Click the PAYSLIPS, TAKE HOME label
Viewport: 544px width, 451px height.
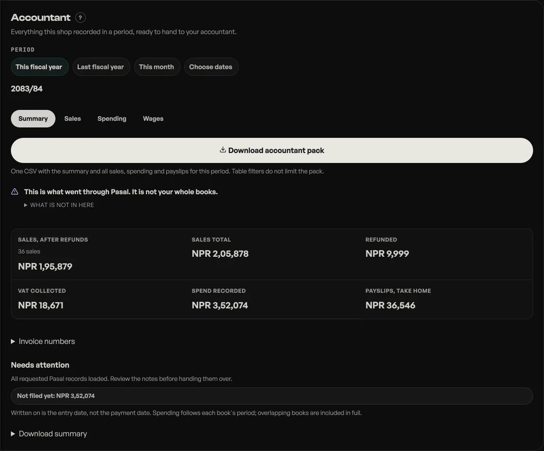click(398, 291)
